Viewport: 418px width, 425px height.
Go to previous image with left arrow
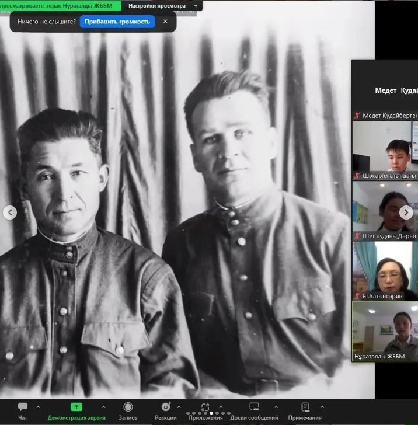point(10,212)
